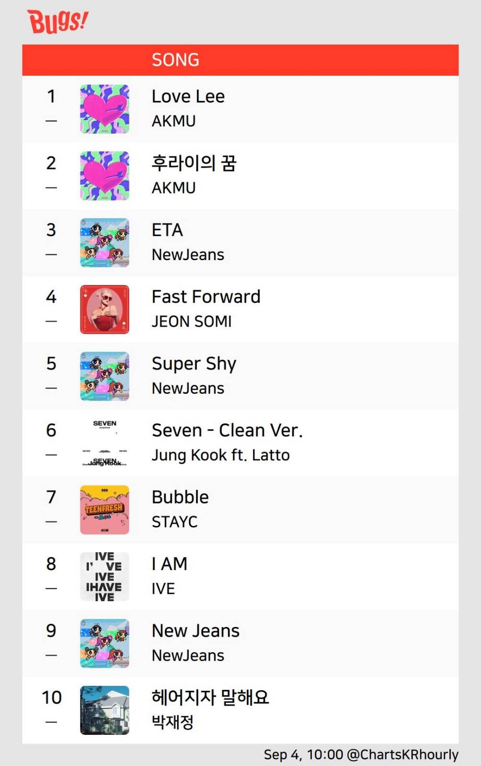
Task: Select the SONG column header
Action: point(175,60)
